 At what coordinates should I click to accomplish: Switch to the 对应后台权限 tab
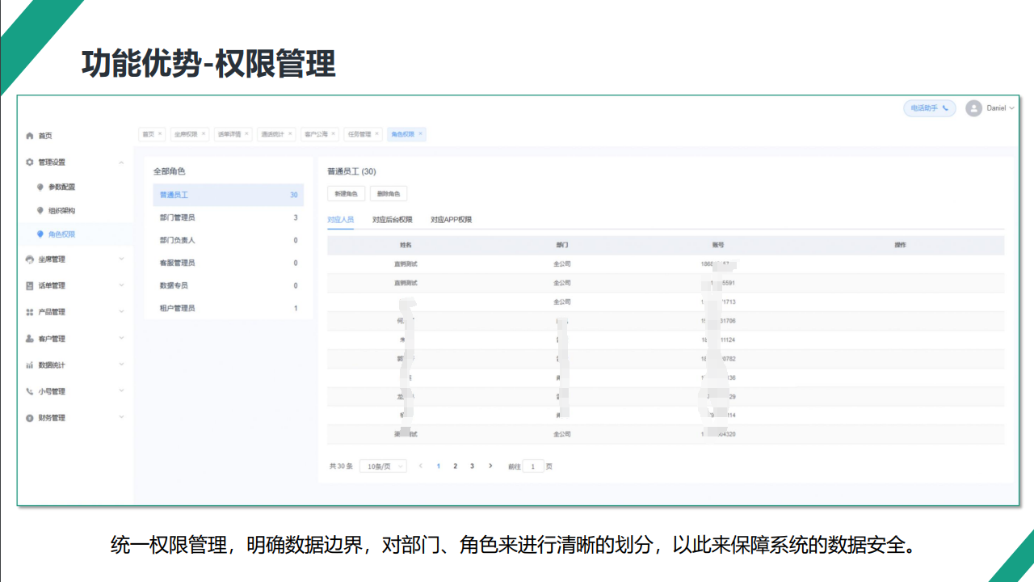click(x=393, y=220)
